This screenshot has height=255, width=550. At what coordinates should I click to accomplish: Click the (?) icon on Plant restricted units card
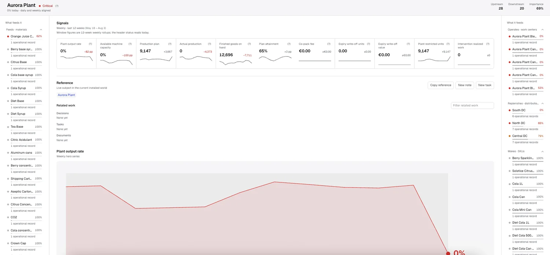click(x=448, y=44)
